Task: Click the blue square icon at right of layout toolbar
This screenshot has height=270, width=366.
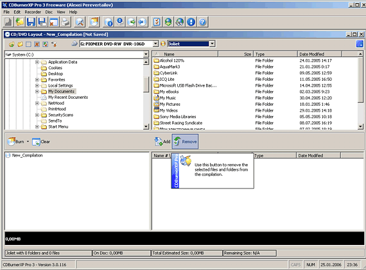Action: click(360, 44)
